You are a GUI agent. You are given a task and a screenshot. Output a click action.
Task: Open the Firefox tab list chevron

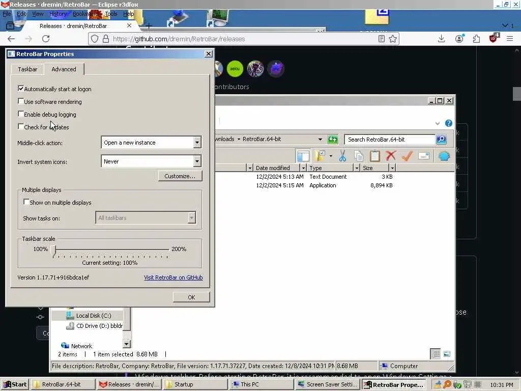tap(505, 25)
